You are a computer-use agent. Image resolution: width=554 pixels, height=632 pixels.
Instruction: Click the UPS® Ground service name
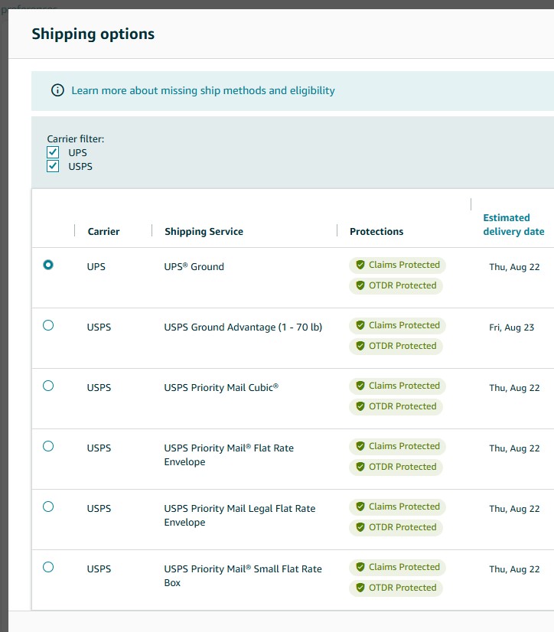pos(194,267)
